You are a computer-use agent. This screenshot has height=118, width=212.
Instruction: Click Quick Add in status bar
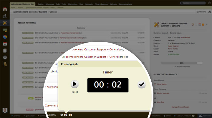29,116
